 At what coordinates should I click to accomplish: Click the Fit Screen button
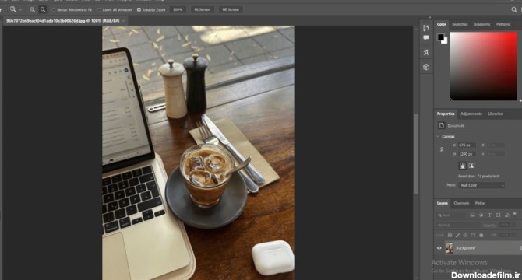point(203,9)
